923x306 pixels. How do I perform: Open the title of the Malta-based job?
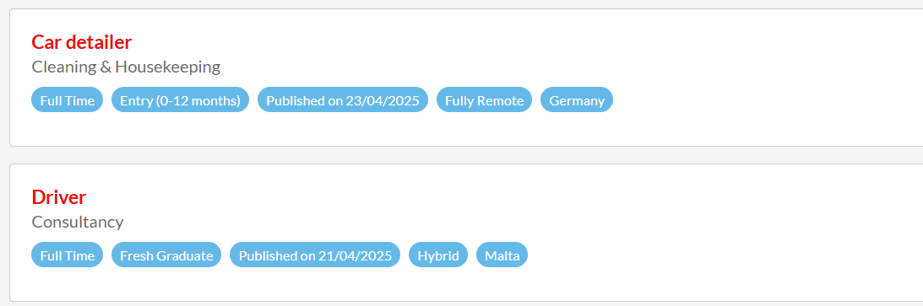(x=59, y=197)
